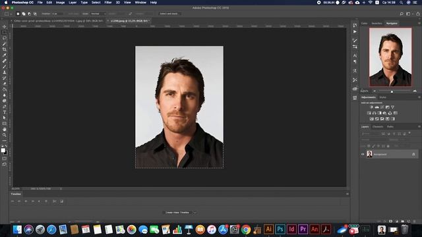Click the Navigator zoom-out small mountains button
The width and height of the screenshot is (422, 237).
click(374, 91)
